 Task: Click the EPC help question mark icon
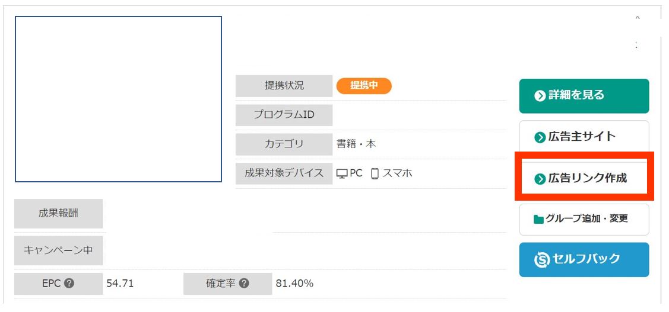click(69, 284)
